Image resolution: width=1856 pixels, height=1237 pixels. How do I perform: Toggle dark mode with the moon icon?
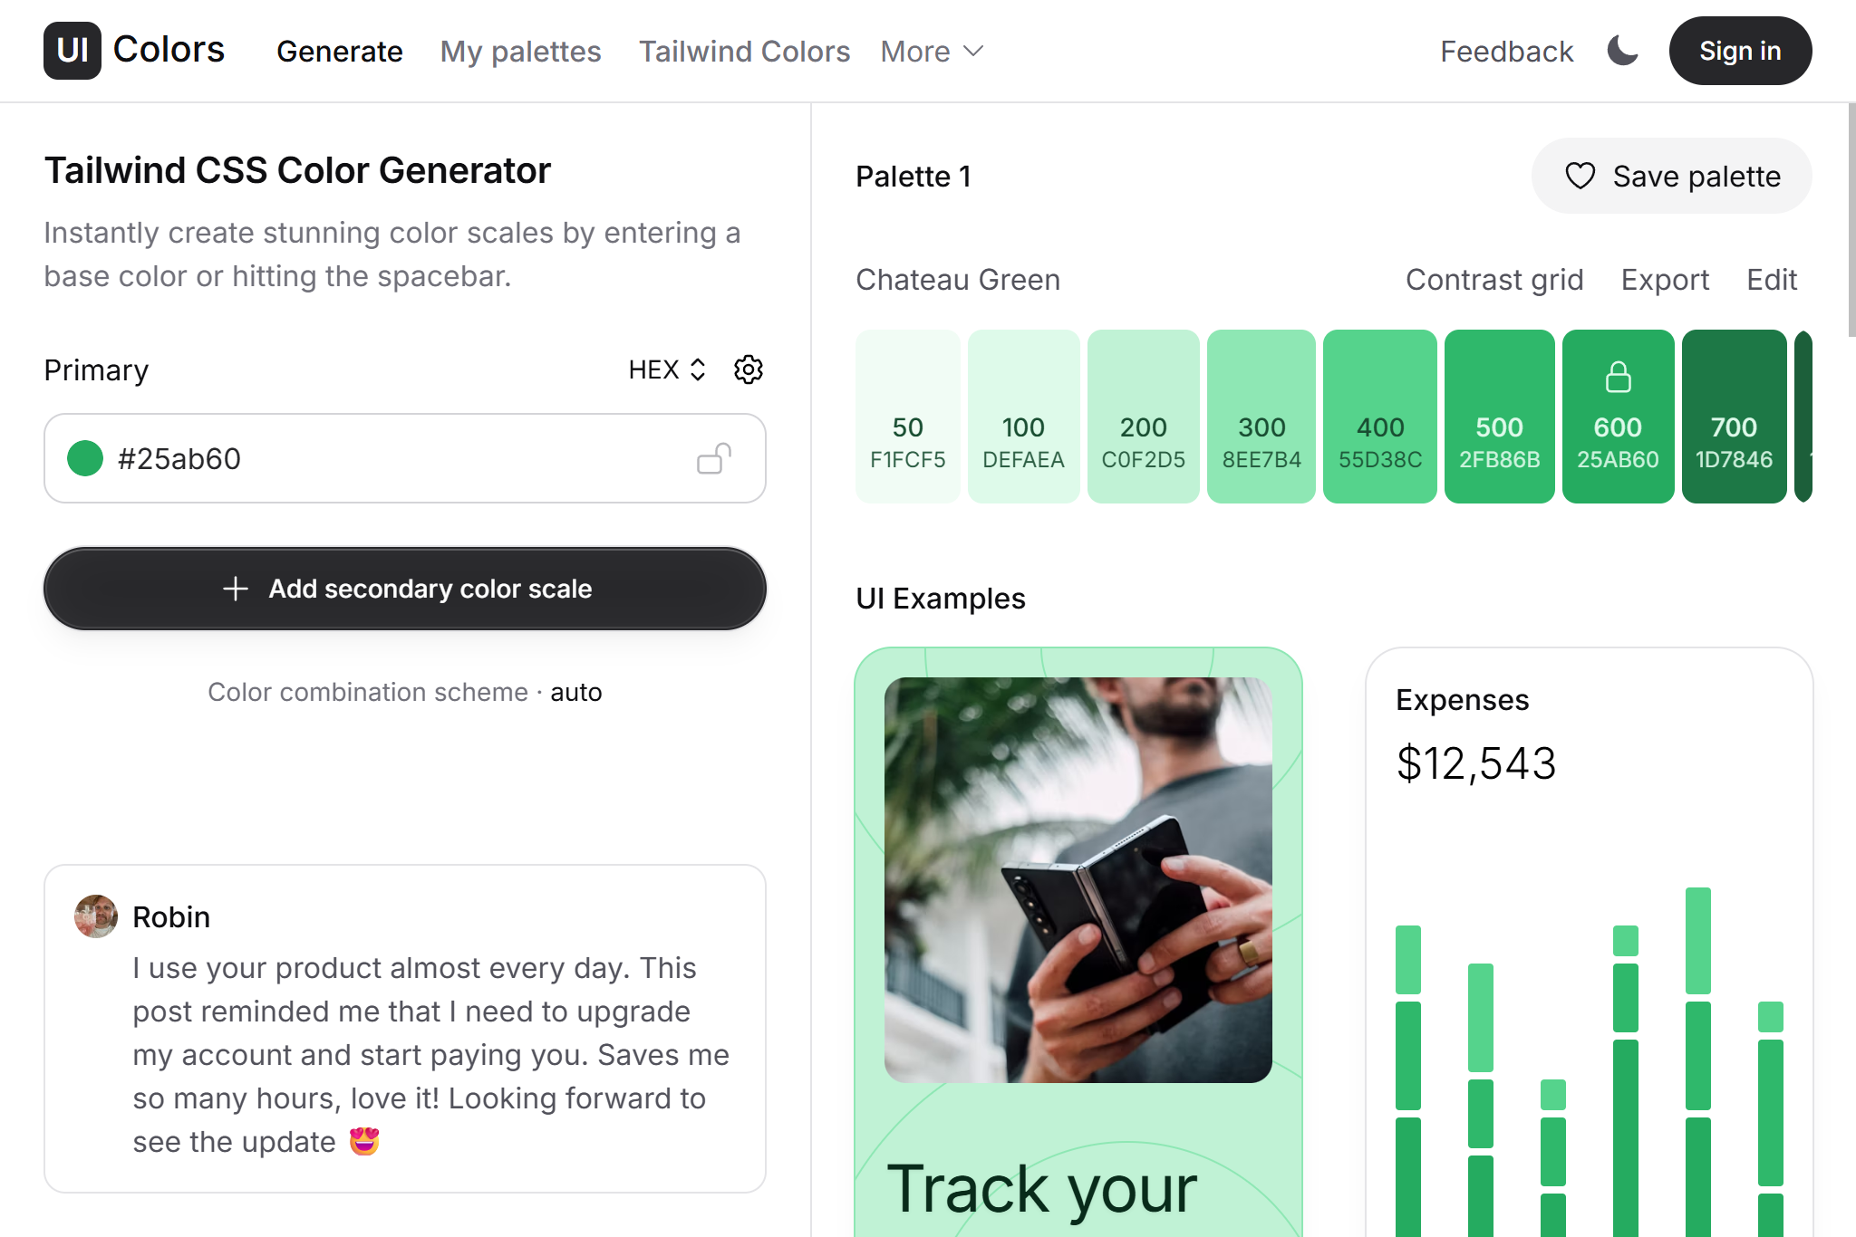(x=1621, y=52)
